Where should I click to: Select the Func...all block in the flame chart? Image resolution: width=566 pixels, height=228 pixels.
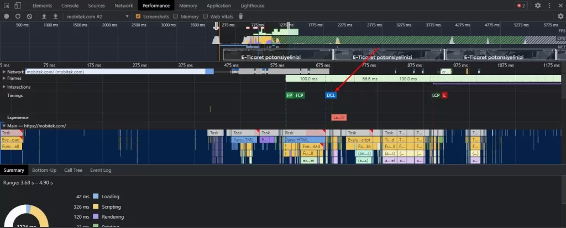point(11,146)
